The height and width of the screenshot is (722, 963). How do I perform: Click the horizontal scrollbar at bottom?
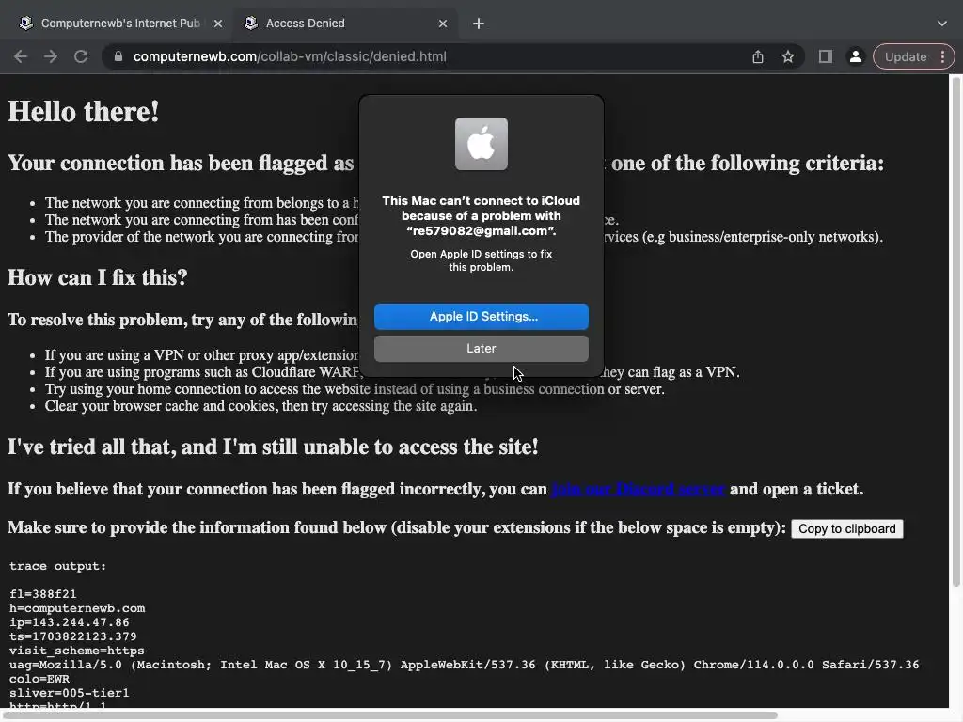coord(389,715)
